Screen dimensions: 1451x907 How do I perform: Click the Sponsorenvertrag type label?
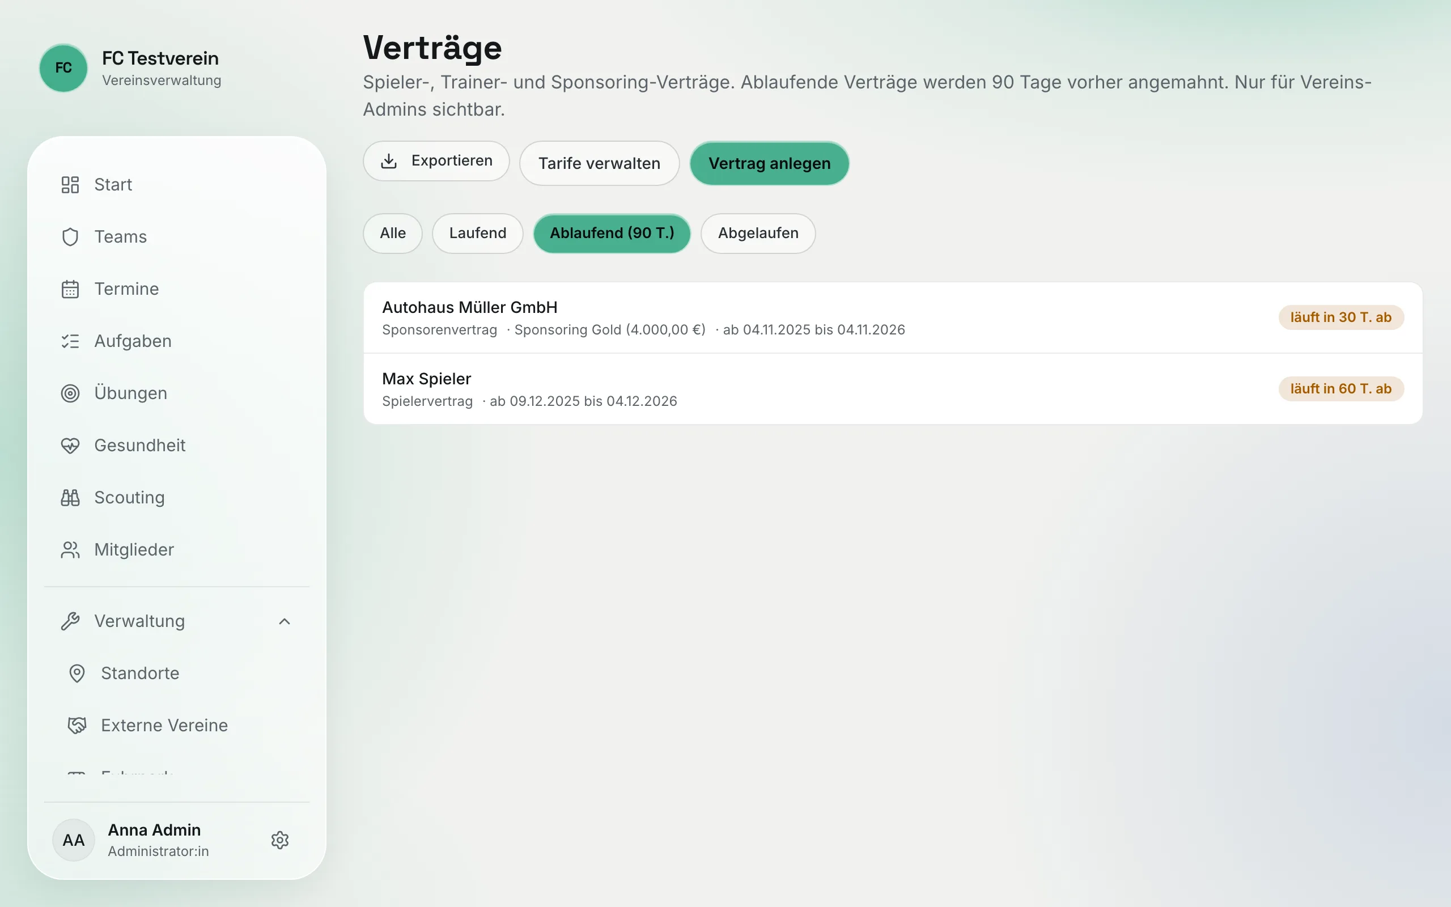click(x=439, y=330)
